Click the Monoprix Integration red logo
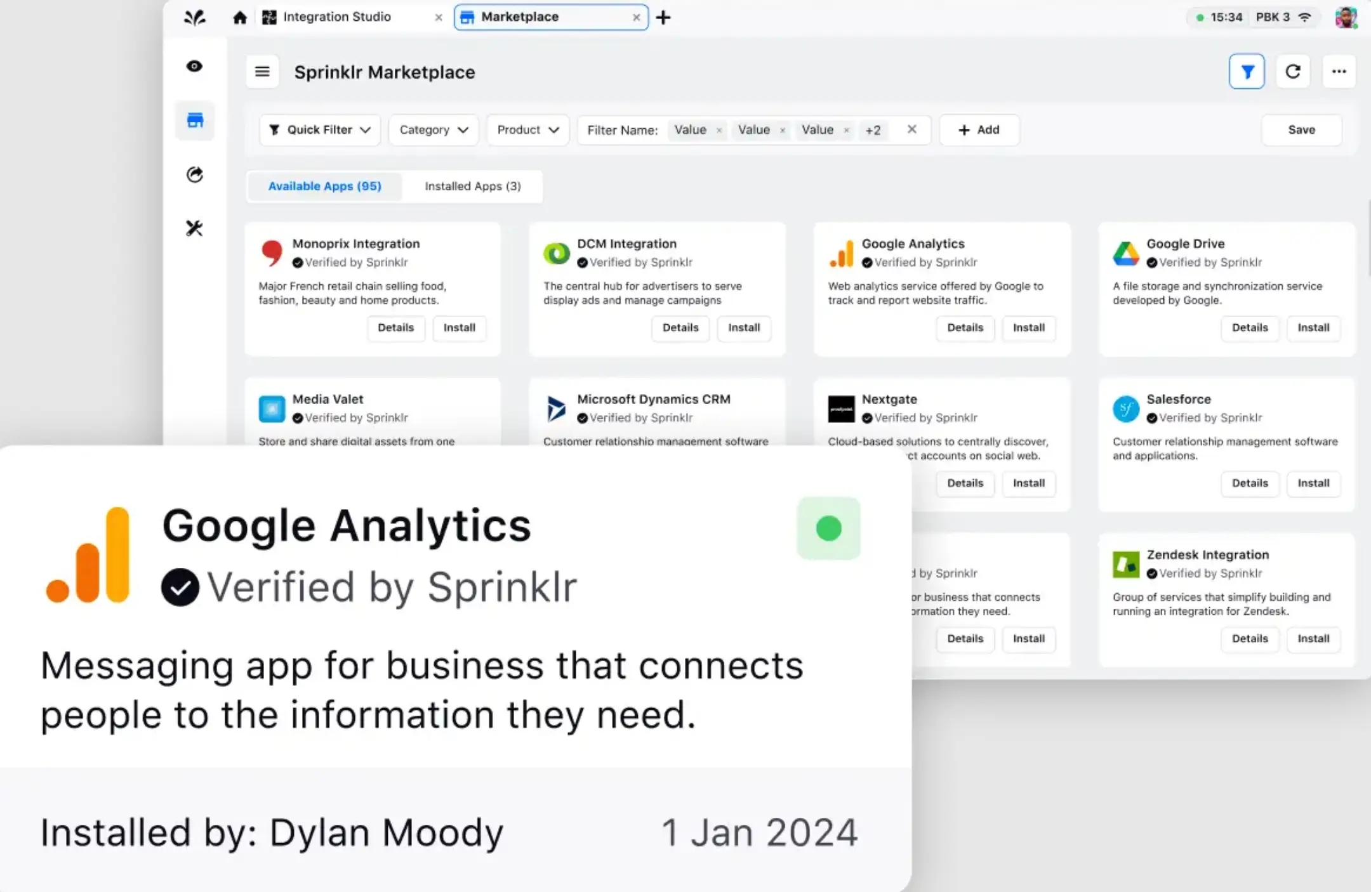Screen dimensions: 1371x892 (272, 253)
